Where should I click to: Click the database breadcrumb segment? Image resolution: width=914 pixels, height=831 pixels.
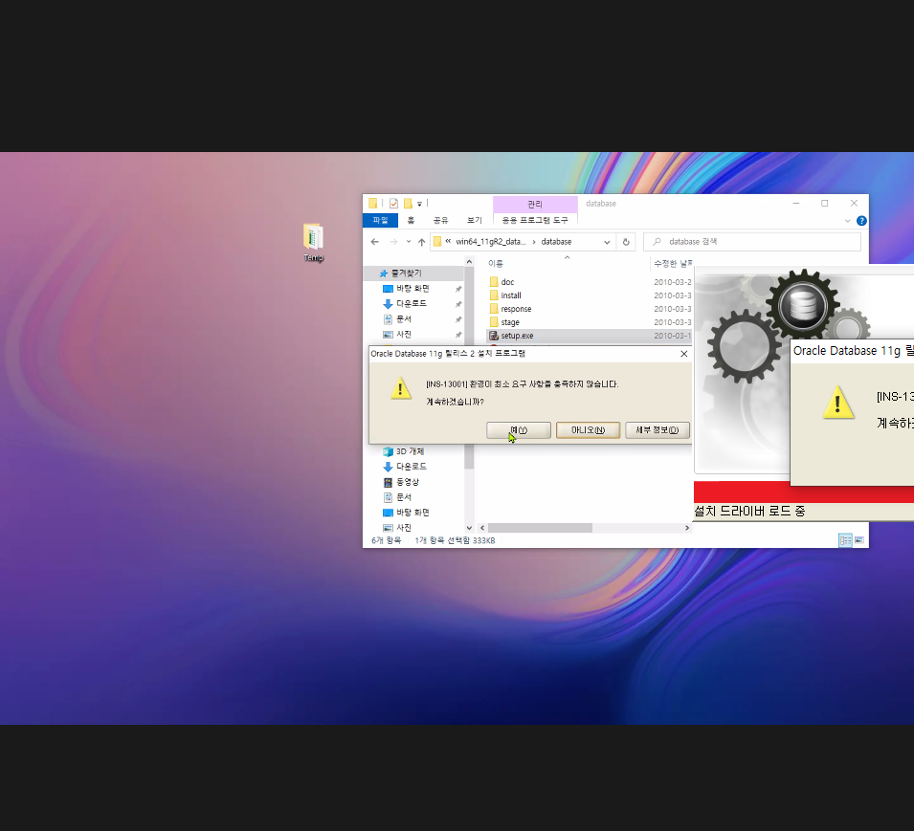tap(556, 242)
